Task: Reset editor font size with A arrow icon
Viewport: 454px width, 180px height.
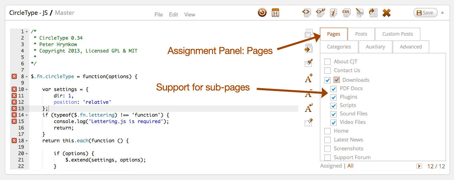Action: [x=309, y=108]
